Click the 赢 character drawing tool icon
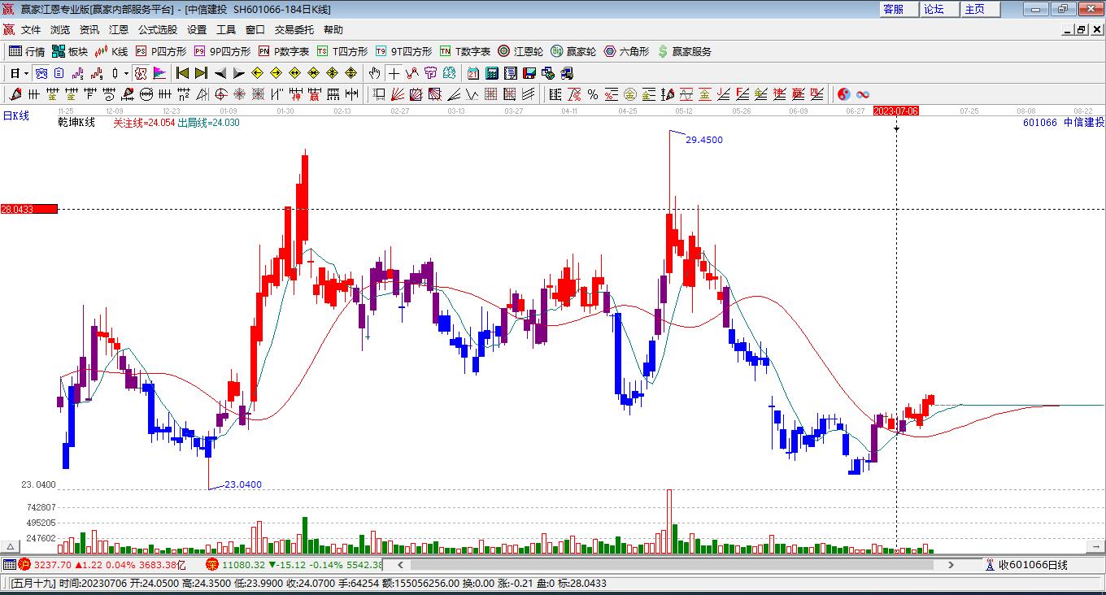 [x=314, y=94]
